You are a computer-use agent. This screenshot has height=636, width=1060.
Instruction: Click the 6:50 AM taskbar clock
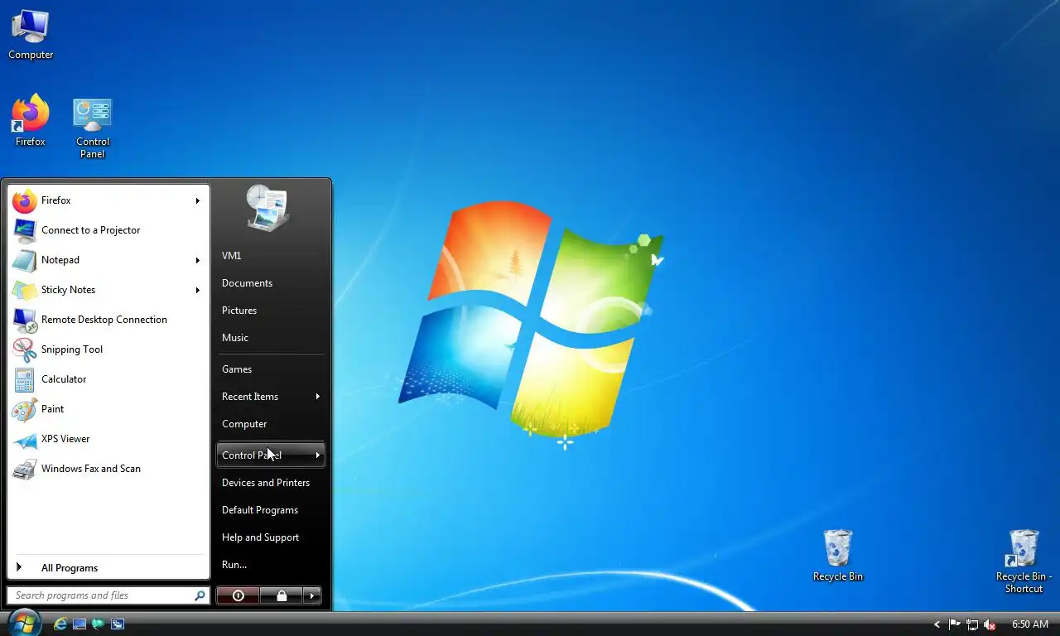pos(1030,624)
